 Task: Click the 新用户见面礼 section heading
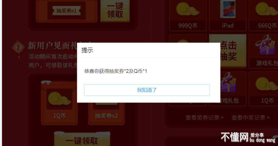click(52, 46)
